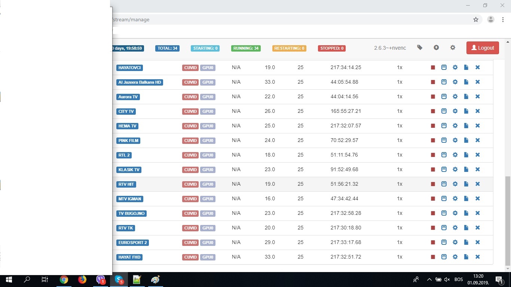The width and height of the screenshot is (511, 287).
Task: Open Task View on taskbar
Action: [45, 280]
